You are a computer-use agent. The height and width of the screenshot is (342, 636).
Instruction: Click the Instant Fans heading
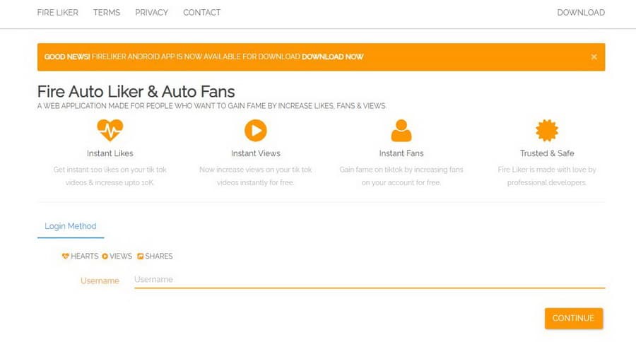[401, 153]
